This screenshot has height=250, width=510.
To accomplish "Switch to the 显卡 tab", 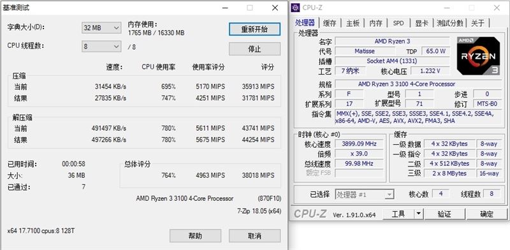I will tap(421, 23).
